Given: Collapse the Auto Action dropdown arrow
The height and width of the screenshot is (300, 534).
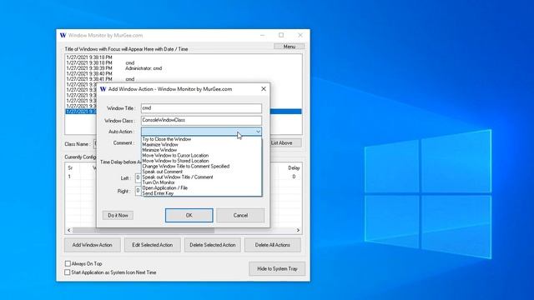Looking at the screenshot, I should pyautogui.click(x=258, y=132).
